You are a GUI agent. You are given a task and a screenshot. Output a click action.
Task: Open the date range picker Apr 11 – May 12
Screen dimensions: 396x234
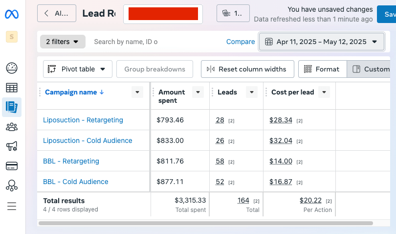tap(322, 42)
